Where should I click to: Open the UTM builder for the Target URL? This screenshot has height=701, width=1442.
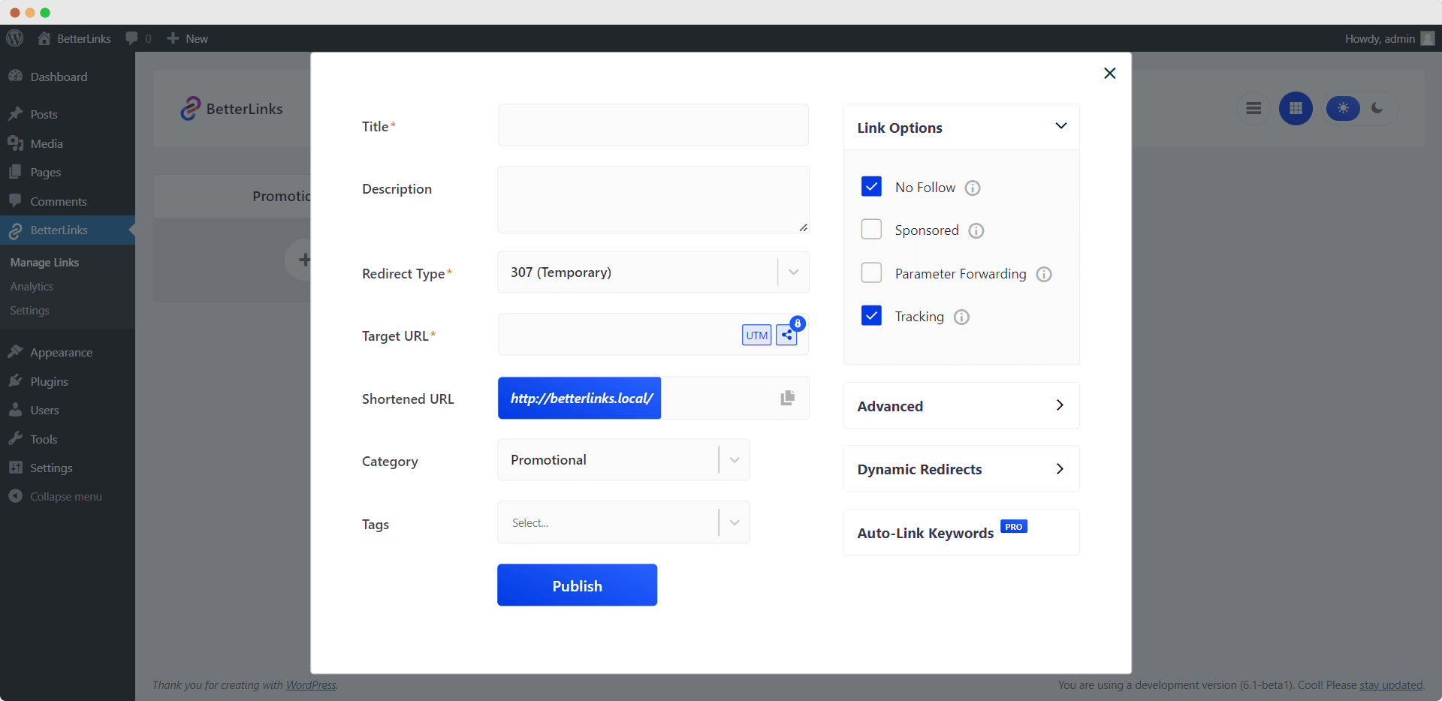(x=756, y=335)
